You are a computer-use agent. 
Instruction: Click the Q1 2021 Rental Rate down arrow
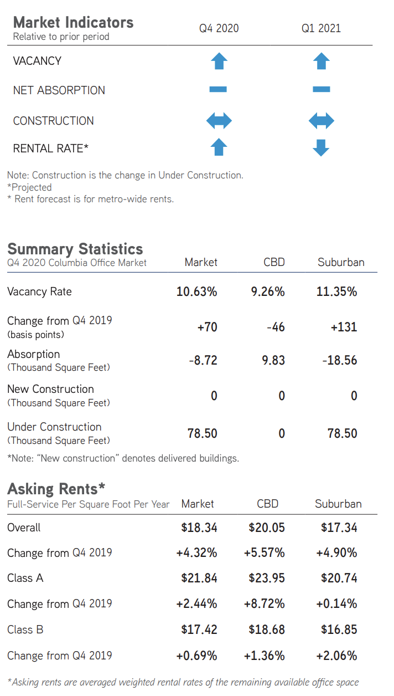(x=322, y=147)
